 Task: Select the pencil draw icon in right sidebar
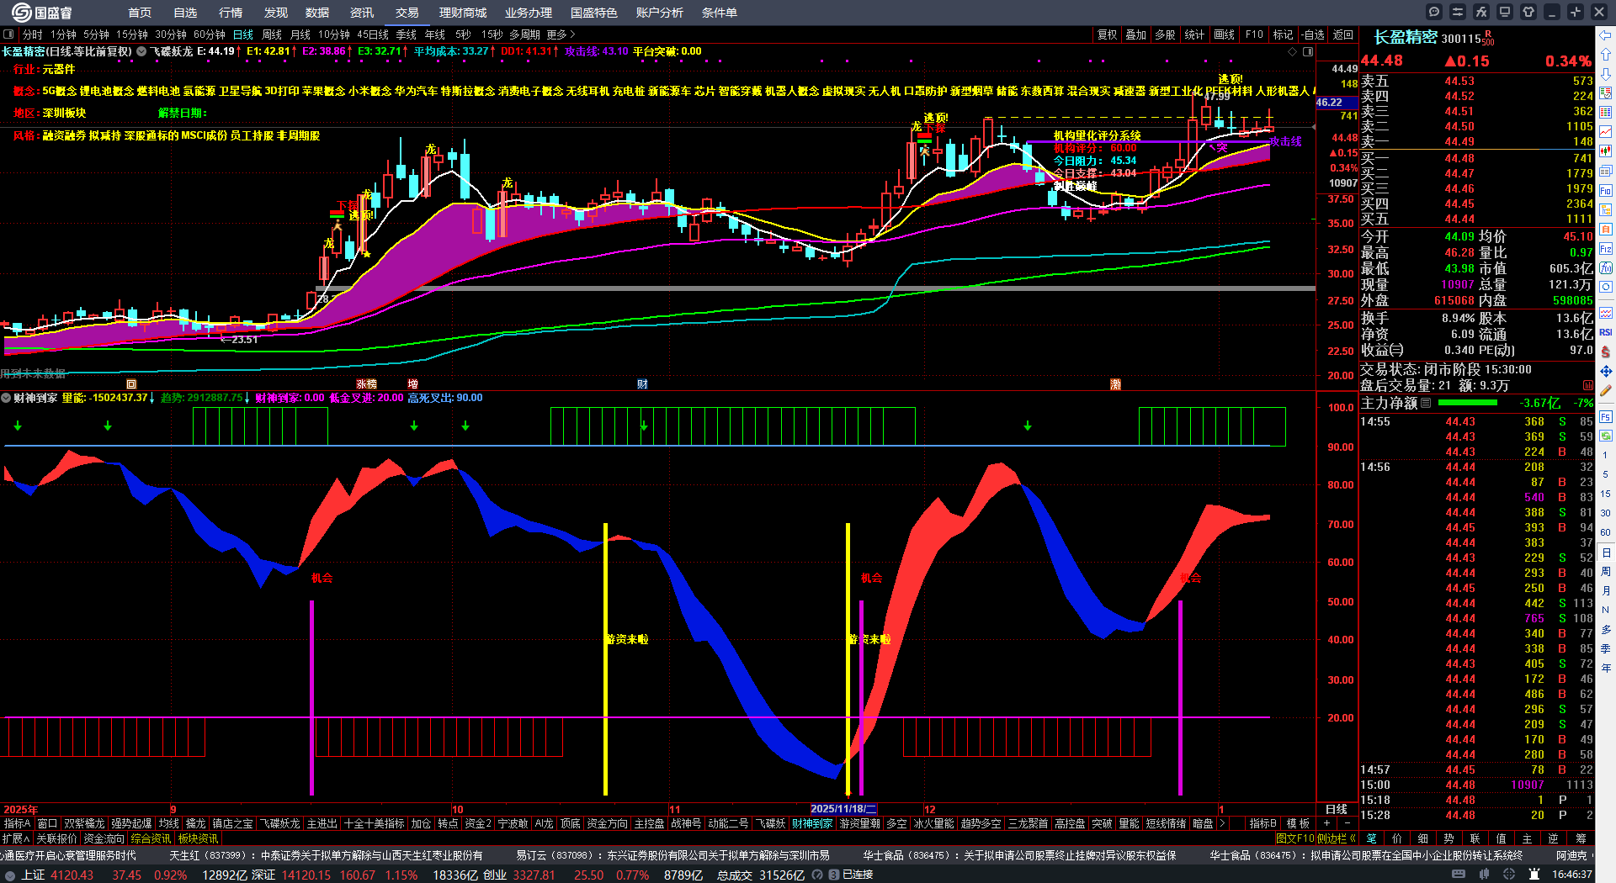[1606, 390]
